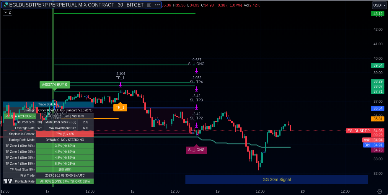Click the green #403774 BUY 0 order label
The height and width of the screenshot is (195, 388).
tap(55, 85)
